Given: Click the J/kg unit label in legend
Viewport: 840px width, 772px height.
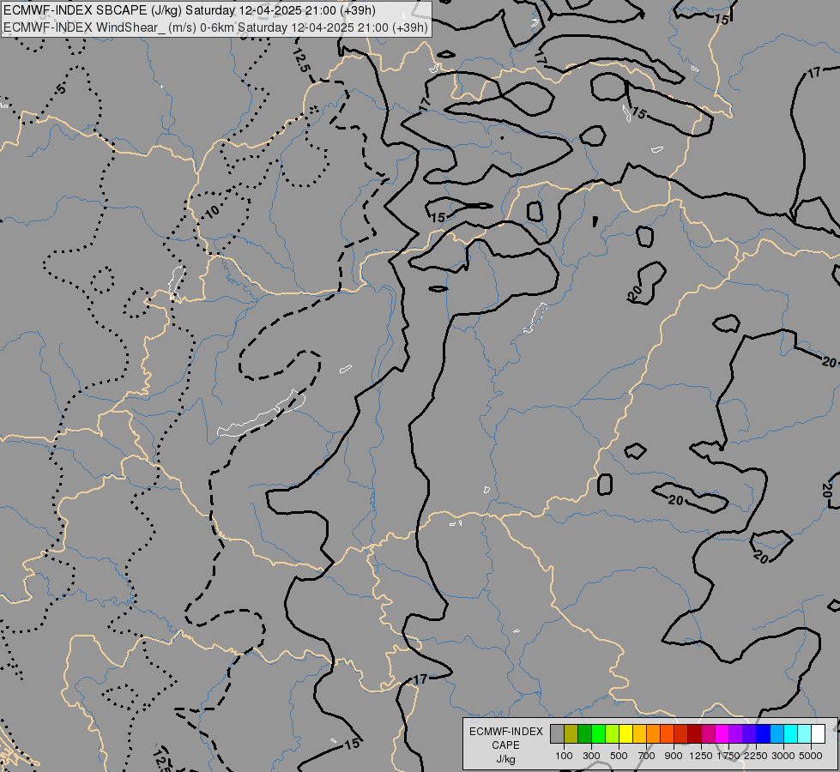Looking at the screenshot, I should tap(505, 759).
